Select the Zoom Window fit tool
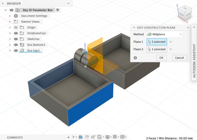The width and height of the screenshot is (197, 140). [99, 137]
